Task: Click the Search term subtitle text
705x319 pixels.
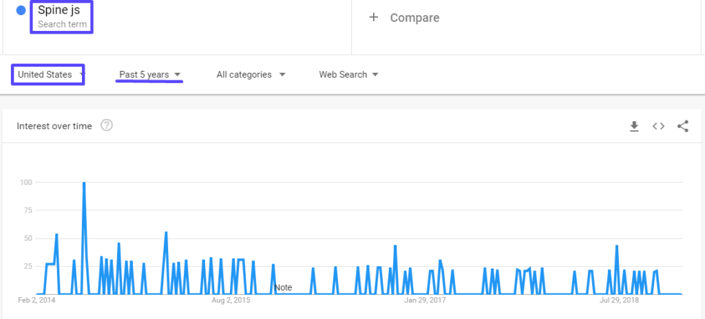Action: pos(62,24)
